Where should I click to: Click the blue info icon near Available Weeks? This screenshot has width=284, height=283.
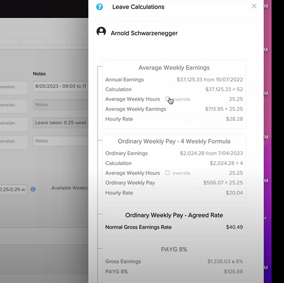33,189
